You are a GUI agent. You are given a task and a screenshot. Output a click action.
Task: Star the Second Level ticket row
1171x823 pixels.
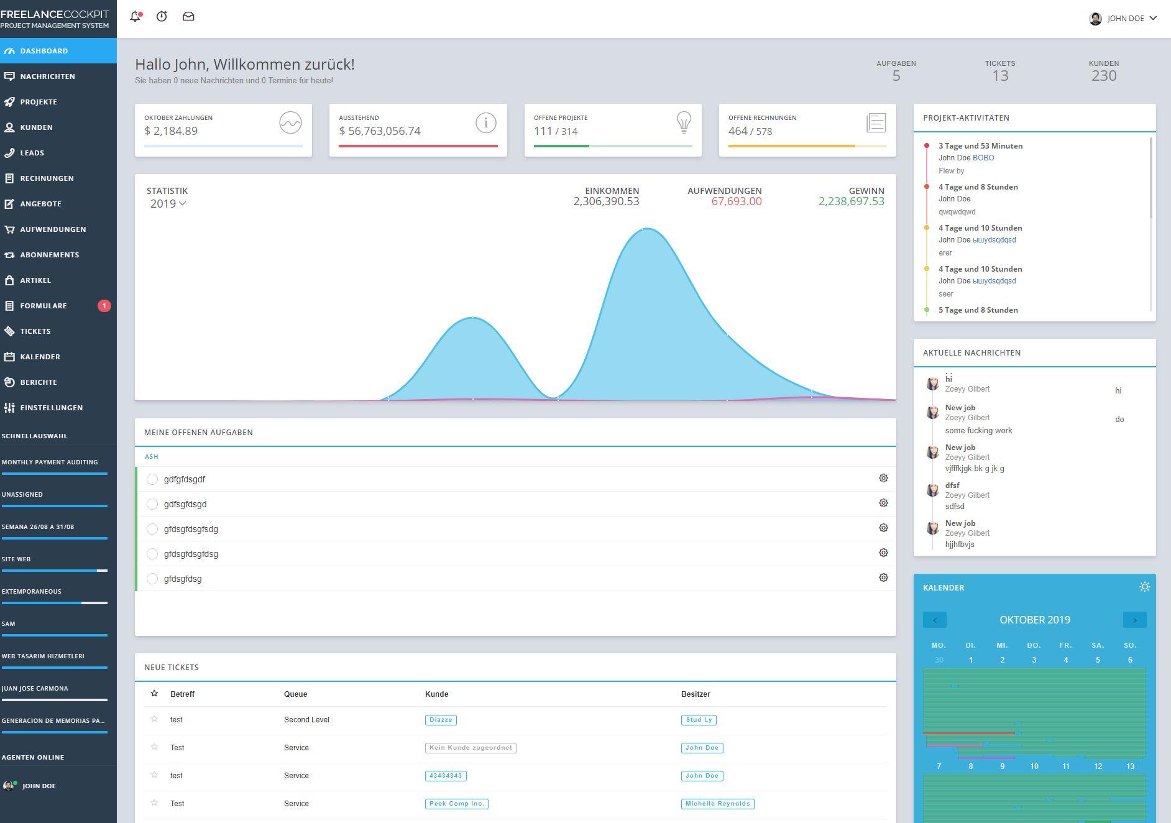154,719
